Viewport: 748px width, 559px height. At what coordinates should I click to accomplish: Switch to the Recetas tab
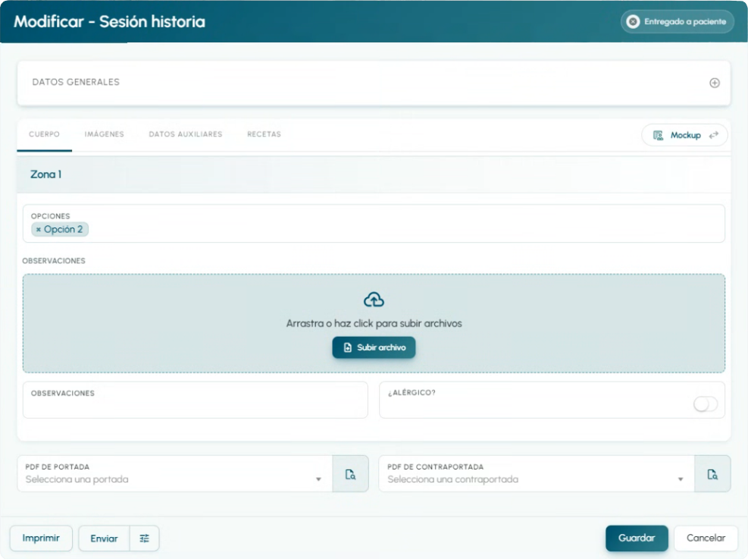pyautogui.click(x=264, y=134)
